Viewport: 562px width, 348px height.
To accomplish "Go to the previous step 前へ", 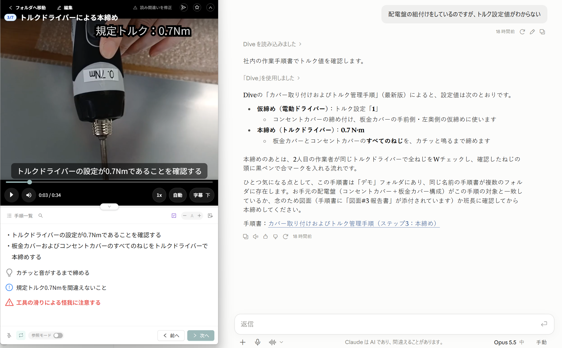I will tap(171, 336).
